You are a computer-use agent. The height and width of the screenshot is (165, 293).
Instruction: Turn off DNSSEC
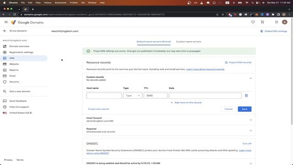point(247,143)
